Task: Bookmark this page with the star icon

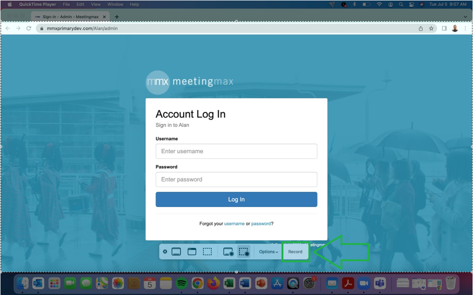Action: pos(432,28)
